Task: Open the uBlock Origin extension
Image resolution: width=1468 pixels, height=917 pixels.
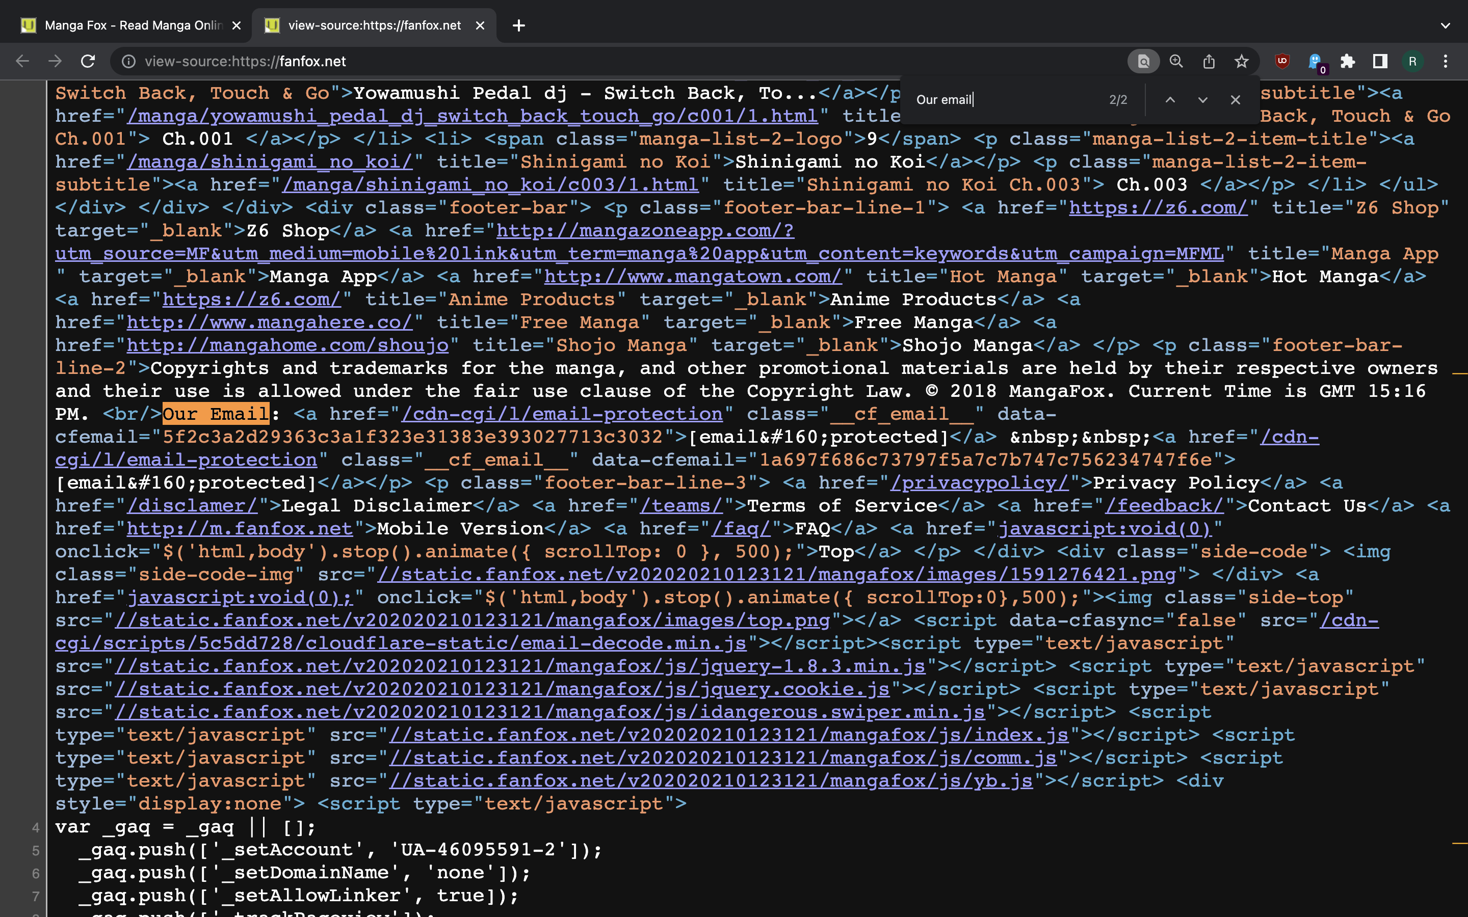Action: click(1282, 61)
